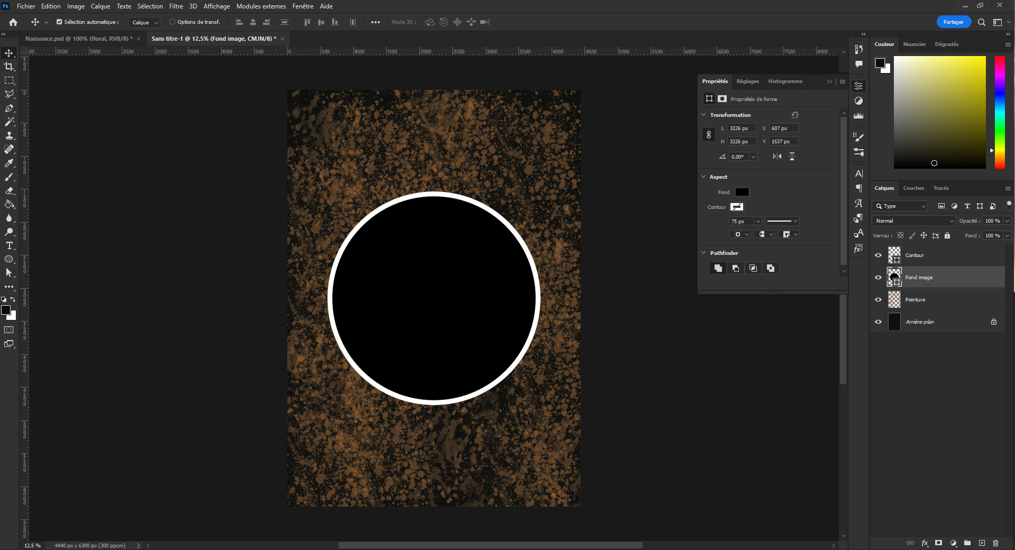
Task: Flip shape vertically in Transformation
Action: coord(792,157)
